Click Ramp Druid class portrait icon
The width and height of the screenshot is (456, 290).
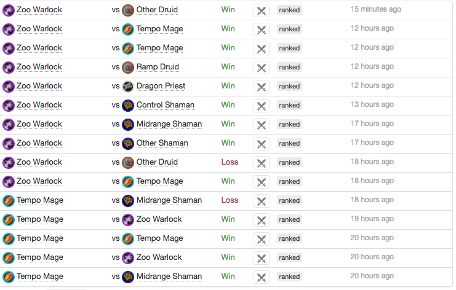coord(127,68)
